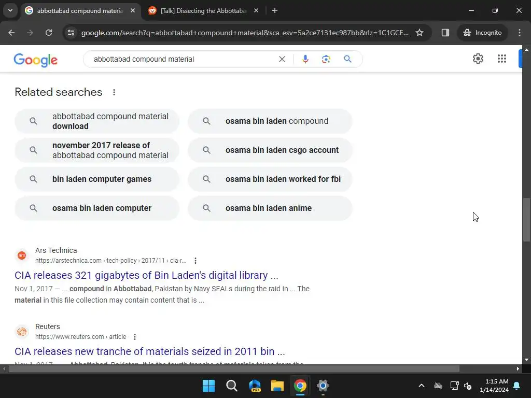Viewport: 531px width, 398px height.
Task: Open Settings app from taskbar
Action: [x=323, y=386]
